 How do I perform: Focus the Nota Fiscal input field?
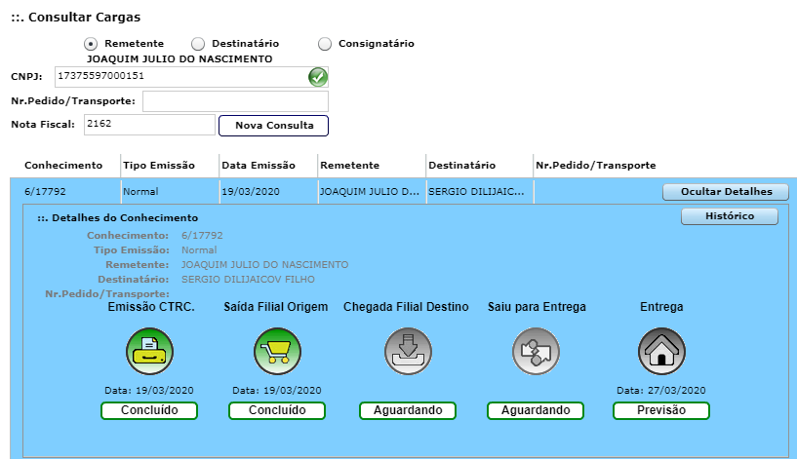pyautogui.click(x=149, y=125)
